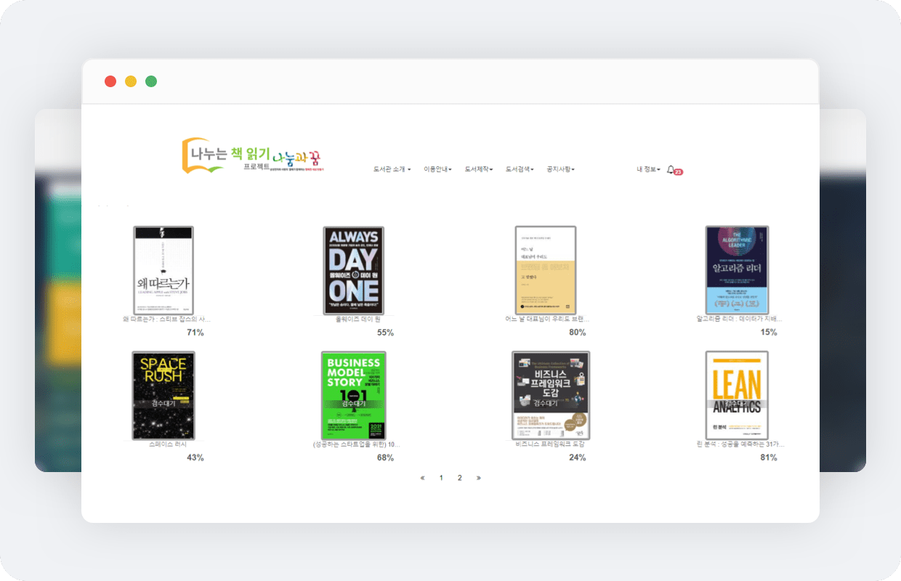Click title link 알고리즘 리더 : 데이터가

click(x=739, y=319)
